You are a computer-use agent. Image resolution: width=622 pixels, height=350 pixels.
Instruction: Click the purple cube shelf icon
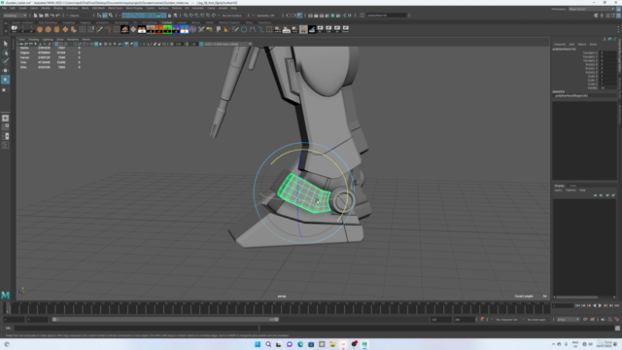192,29
